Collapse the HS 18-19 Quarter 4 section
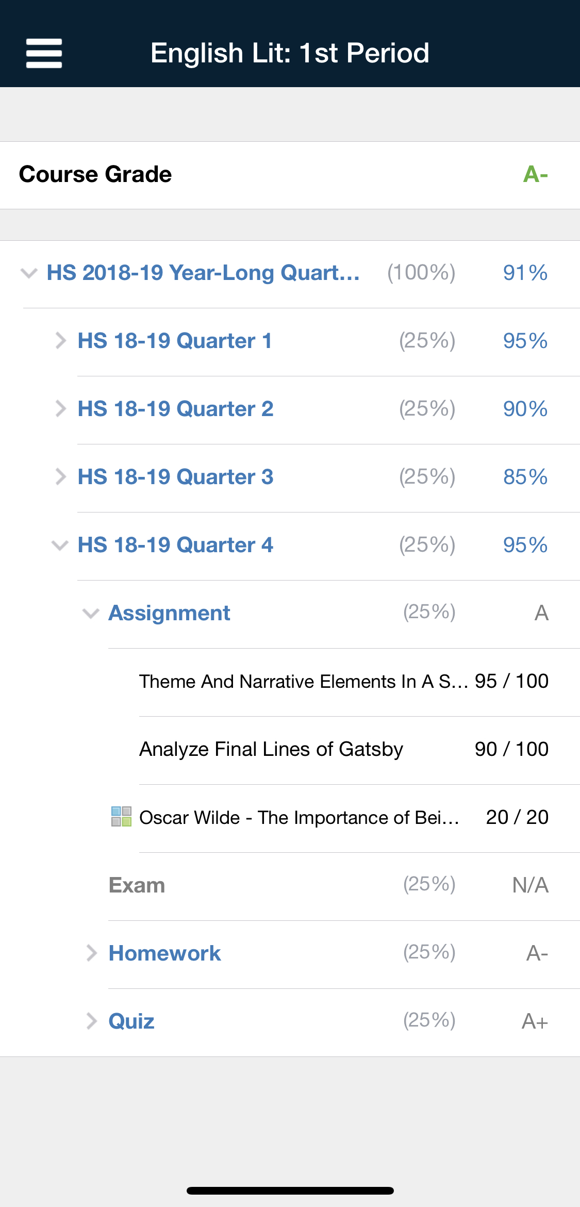580x1207 pixels. point(61,544)
